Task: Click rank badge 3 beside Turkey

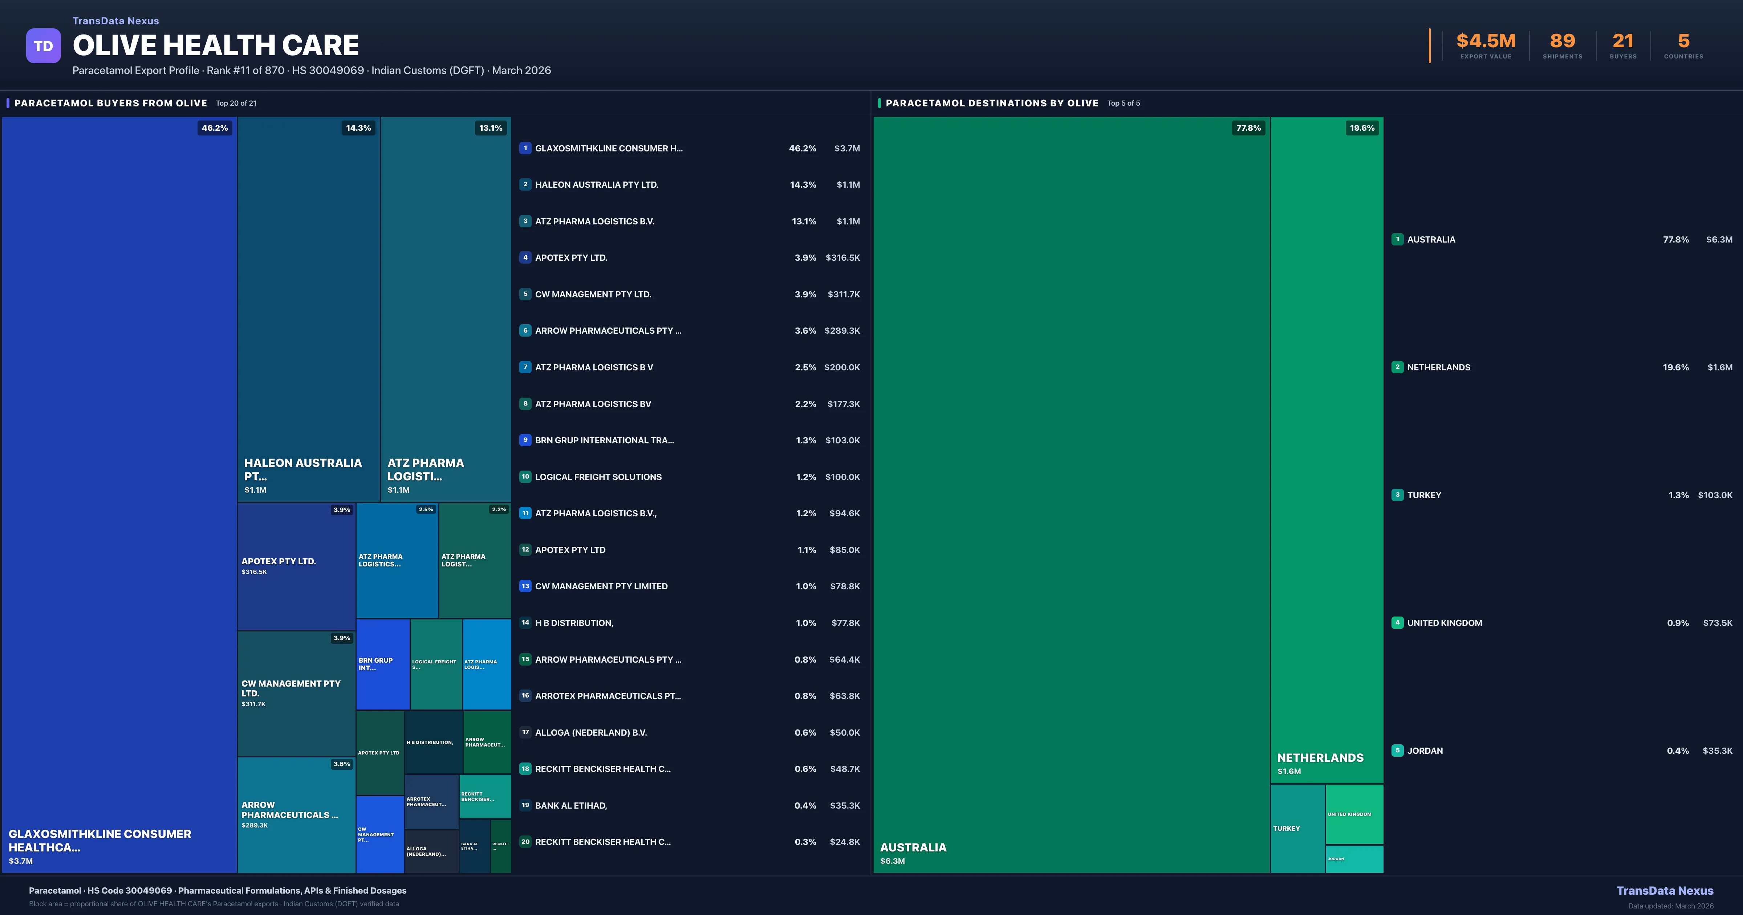Action: (1397, 495)
